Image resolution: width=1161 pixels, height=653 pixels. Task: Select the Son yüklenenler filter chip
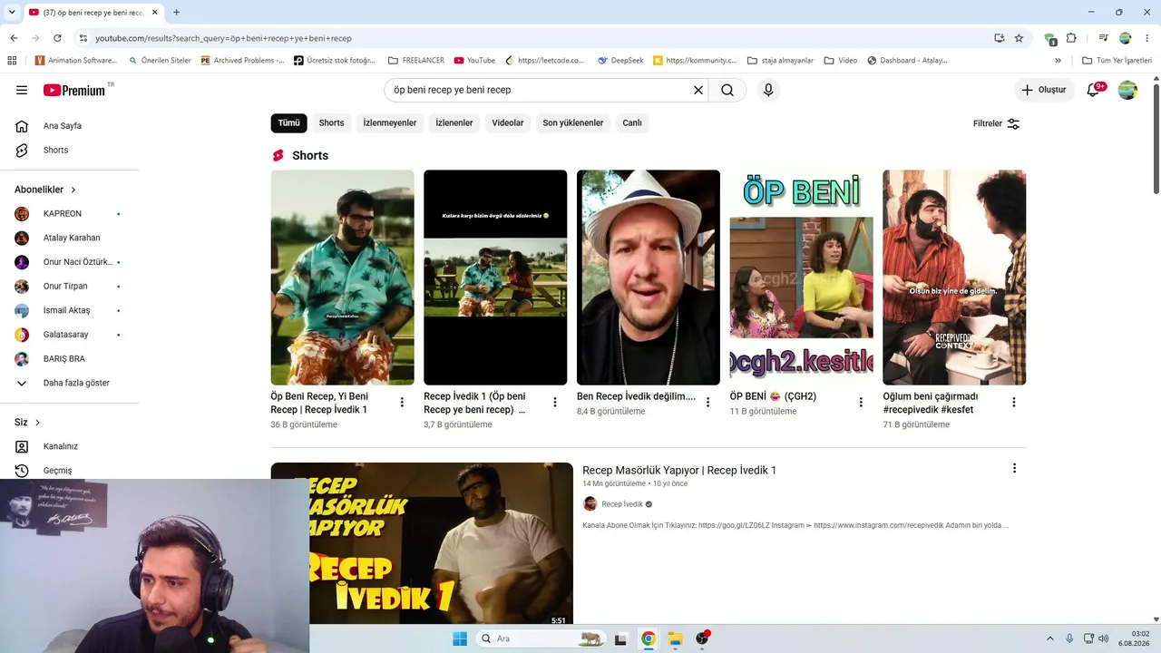point(573,123)
